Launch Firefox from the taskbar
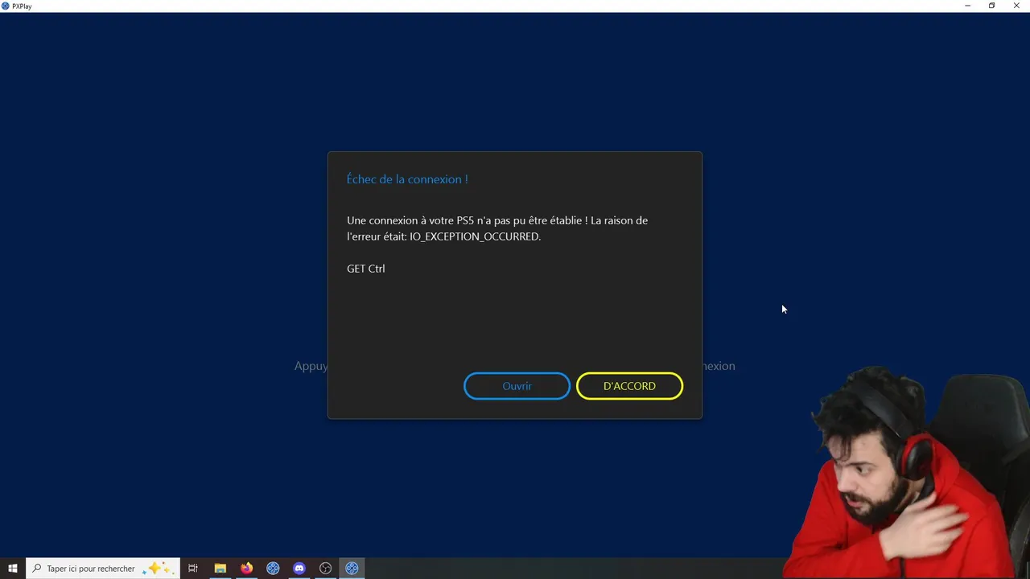1030x579 pixels. coord(246,569)
